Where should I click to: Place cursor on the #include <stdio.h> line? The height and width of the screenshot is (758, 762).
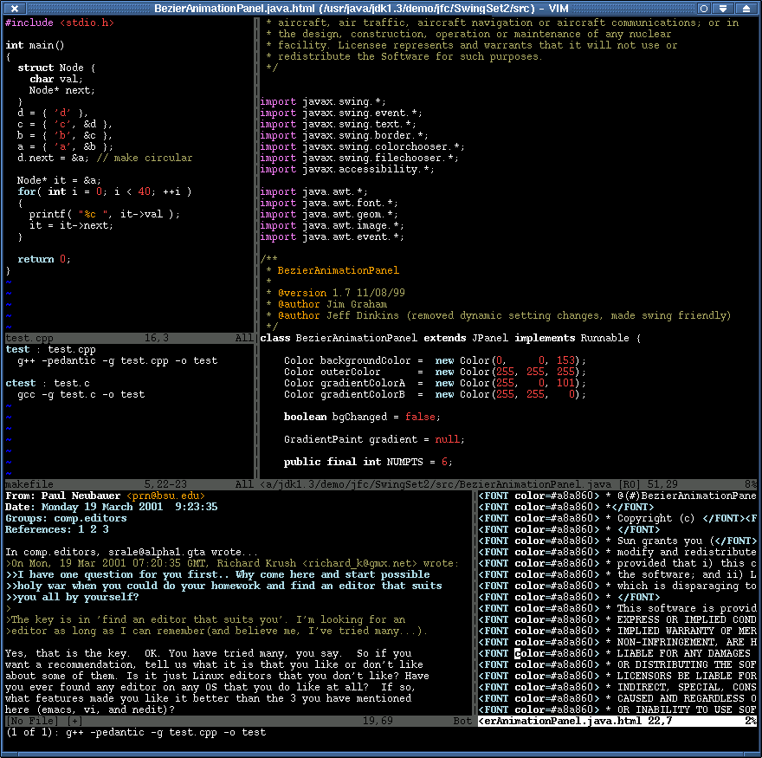(x=59, y=23)
